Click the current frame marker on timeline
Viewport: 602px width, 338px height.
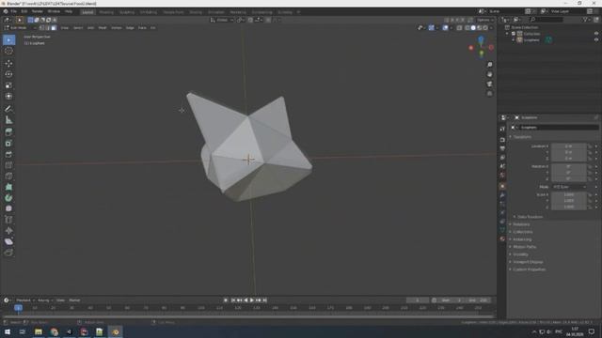tap(18, 308)
